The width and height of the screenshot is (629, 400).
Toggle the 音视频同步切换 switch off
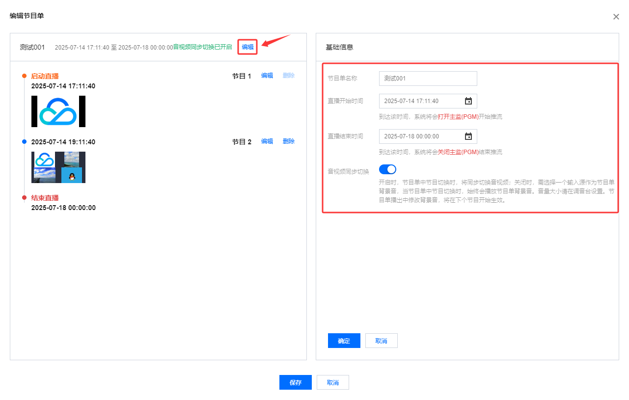(x=387, y=169)
